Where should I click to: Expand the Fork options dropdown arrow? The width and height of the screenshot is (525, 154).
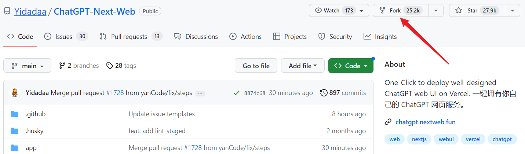pos(436,11)
